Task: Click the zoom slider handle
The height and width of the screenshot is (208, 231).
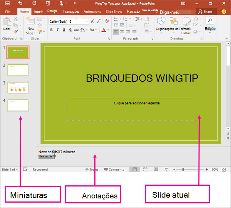Action: pos(183,170)
